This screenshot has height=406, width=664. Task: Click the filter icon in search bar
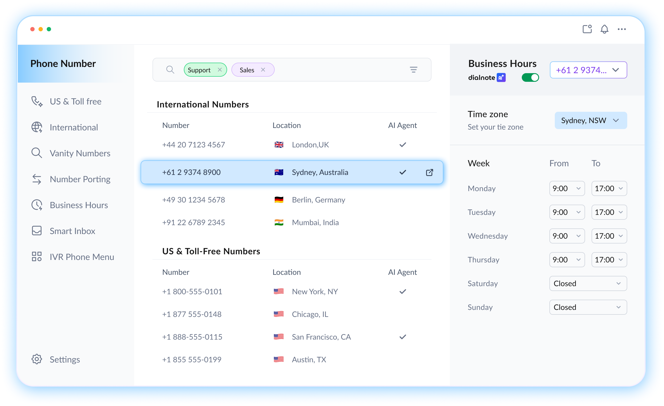pos(413,70)
